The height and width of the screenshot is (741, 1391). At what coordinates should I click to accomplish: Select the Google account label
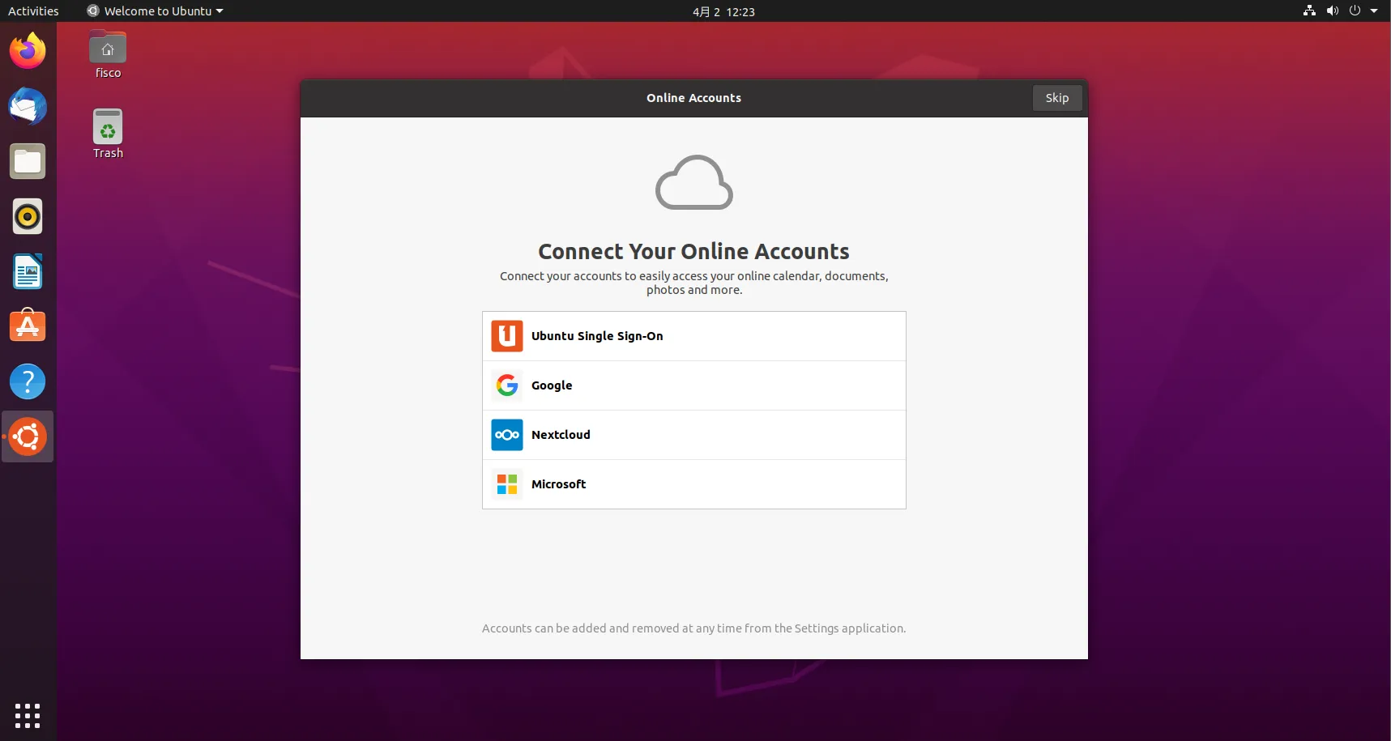tap(552, 385)
